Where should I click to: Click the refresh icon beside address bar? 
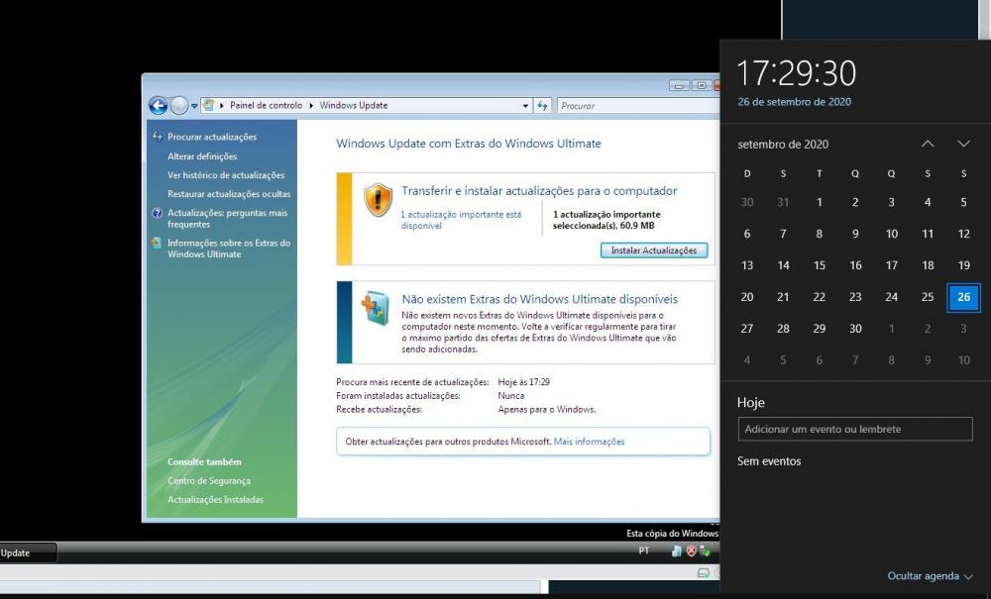tap(543, 106)
